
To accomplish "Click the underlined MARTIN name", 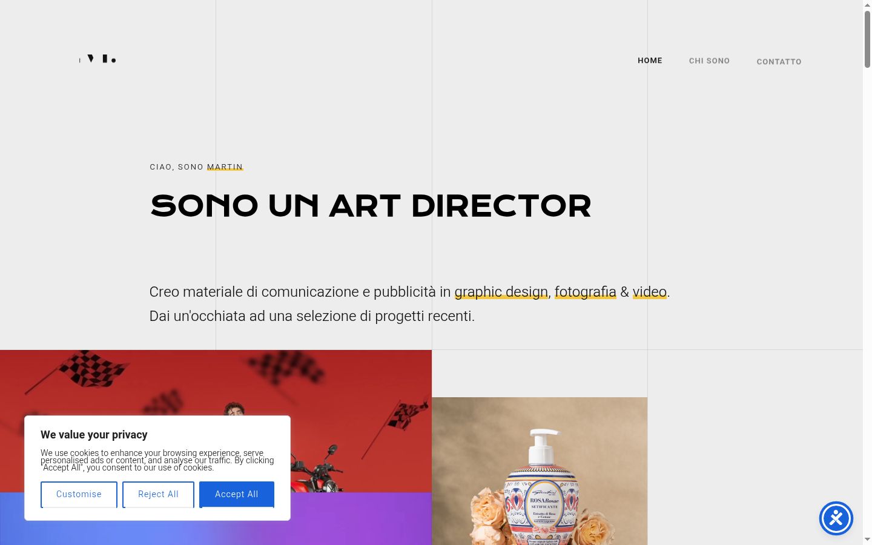I will pyautogui.click(x=225, y=167).
